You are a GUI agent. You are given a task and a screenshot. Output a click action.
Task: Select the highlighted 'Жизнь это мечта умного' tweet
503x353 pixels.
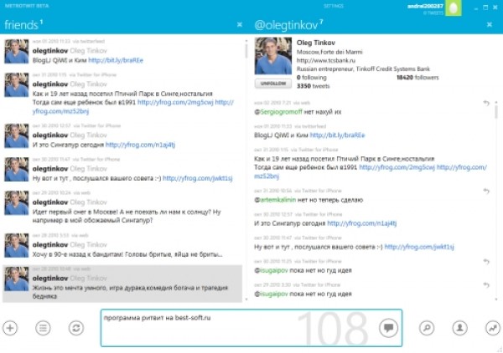tap(122, 284)
